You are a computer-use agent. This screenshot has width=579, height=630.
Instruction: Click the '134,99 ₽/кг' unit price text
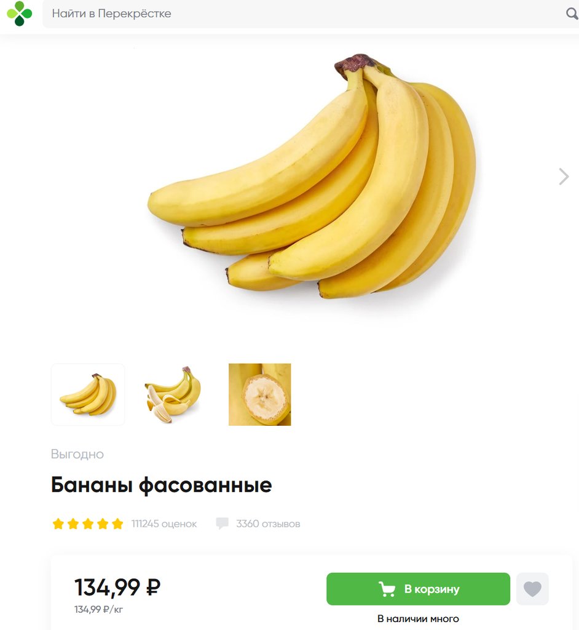tap(98, 610)
